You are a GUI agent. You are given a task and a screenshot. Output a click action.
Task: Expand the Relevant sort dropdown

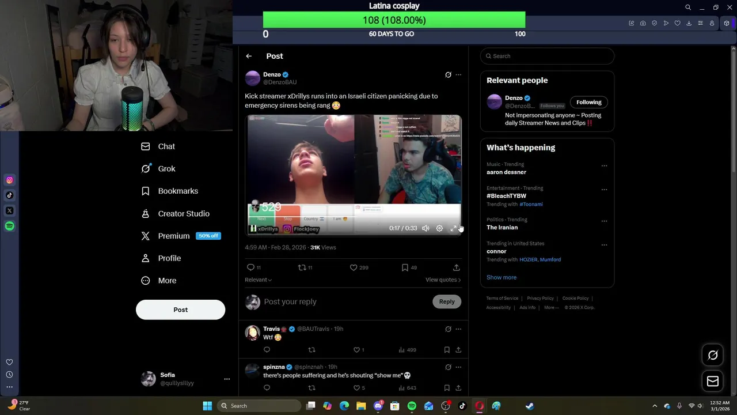(x=258, y=280)
